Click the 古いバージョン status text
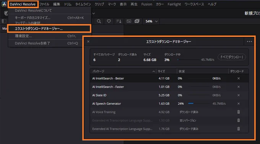Image resolution: width=260 pixels, height=144 pixels. click(188, 120)
